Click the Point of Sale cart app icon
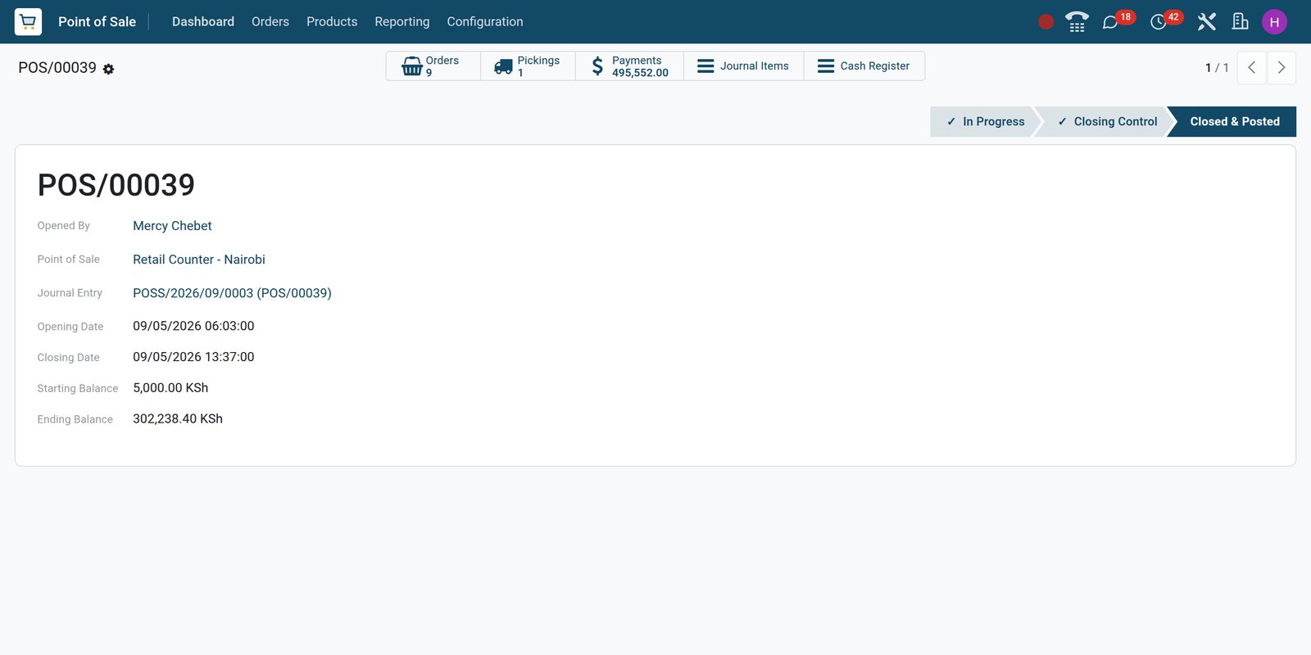This screenshot has width=1311, height=655. (28, 22)
